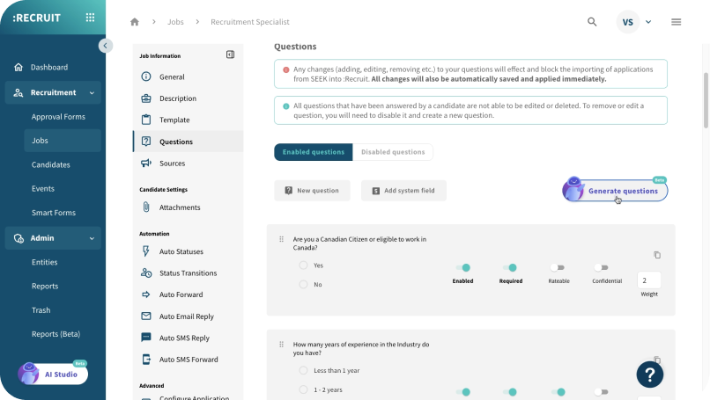Click the Attachments paperclip icon
The height and width of the screenshot is (400, 710).
(146, 207)
